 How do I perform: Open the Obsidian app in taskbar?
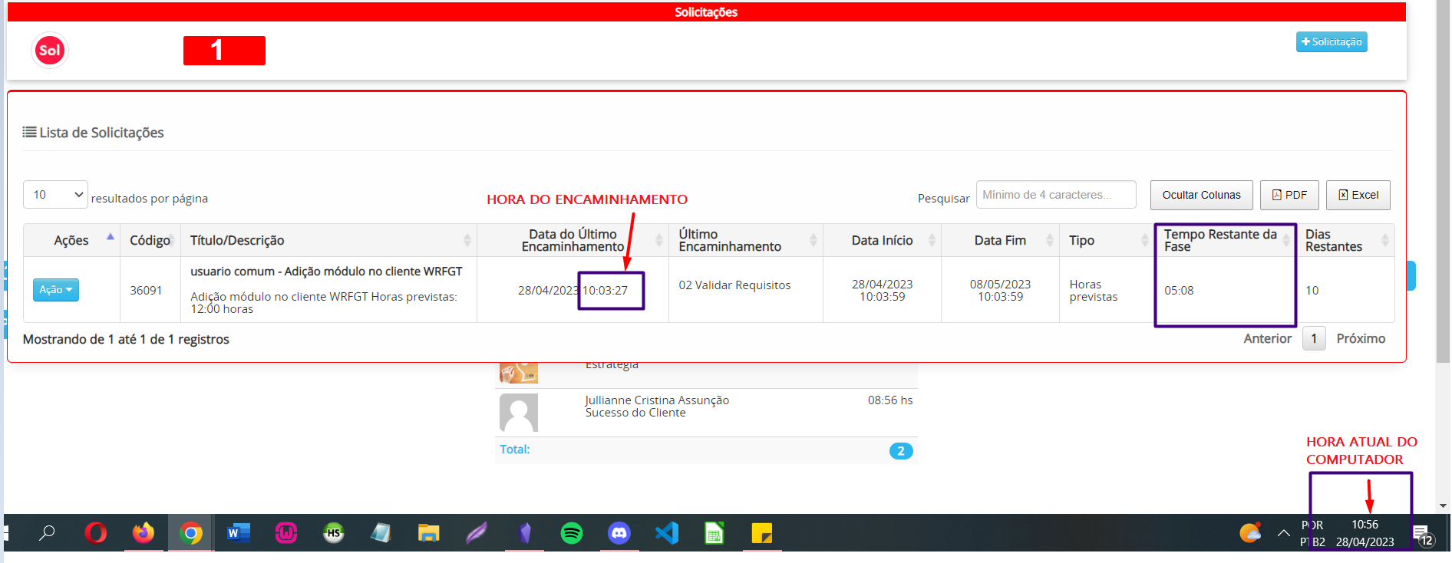525,532
